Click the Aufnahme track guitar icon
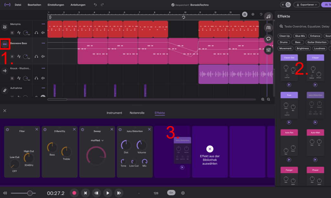This screenshot has height=198, width=331. tap(5, 90)
